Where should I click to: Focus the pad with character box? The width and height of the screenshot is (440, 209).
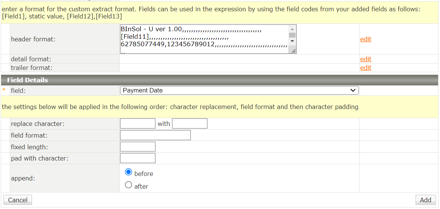pyautogui.click(x=137, y=158)
